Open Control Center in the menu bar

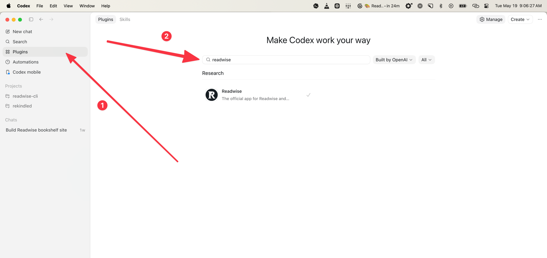coord(486,6)
